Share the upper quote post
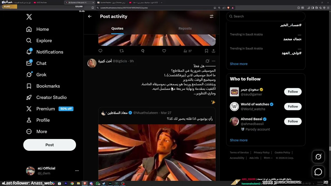 [x=213, y=51]
